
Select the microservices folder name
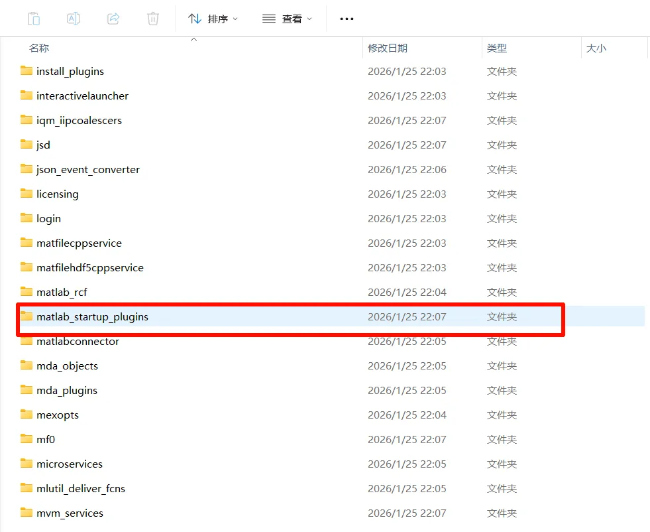click(x=70, y=464)
